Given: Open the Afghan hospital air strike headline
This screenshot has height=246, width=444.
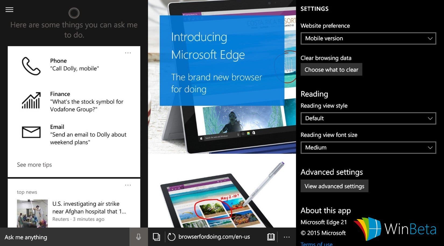Looking at the screenshot, I should tap(89, 208).
